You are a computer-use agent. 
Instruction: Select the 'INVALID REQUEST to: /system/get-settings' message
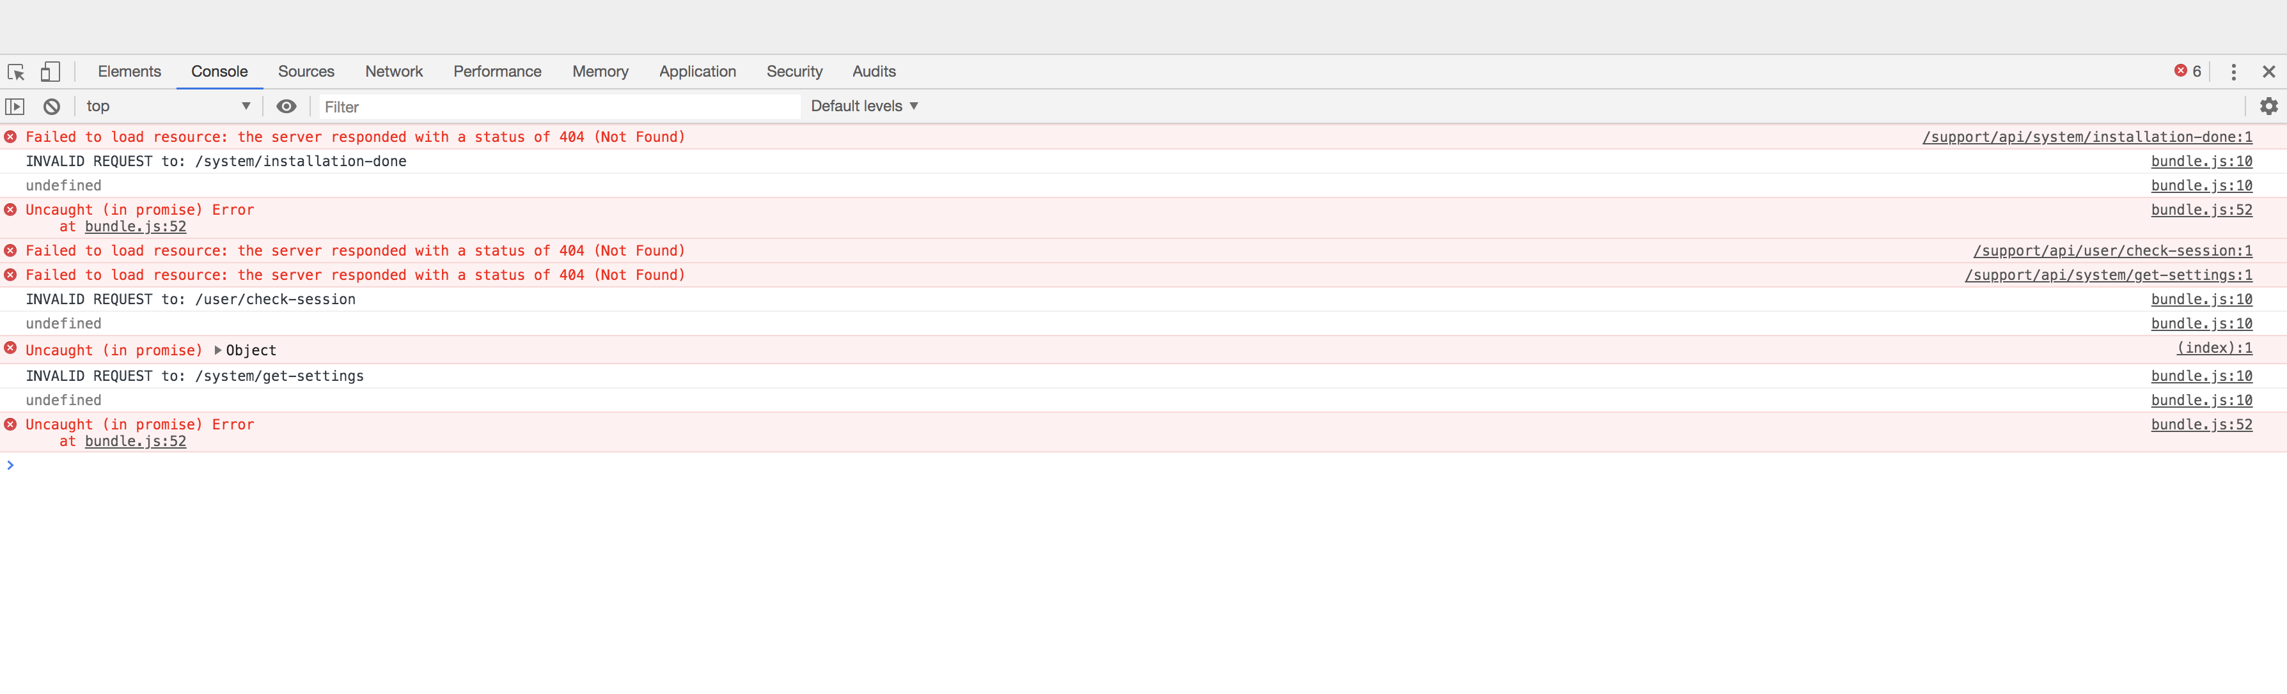[194, 375]
